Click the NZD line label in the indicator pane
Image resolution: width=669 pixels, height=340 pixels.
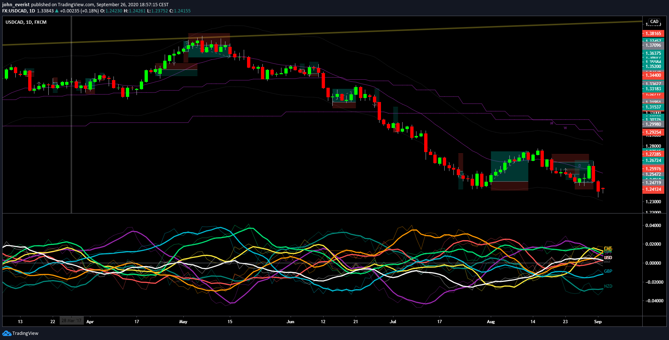coord(608,286)
